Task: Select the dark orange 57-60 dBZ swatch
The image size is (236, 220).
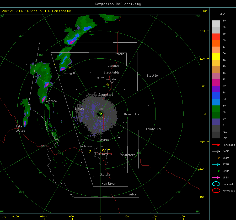Action: pos(216,43)
